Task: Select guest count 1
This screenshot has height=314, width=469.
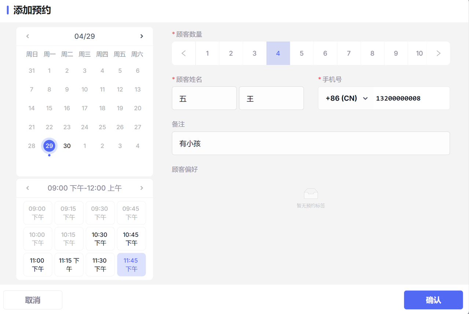Action: 207,53
